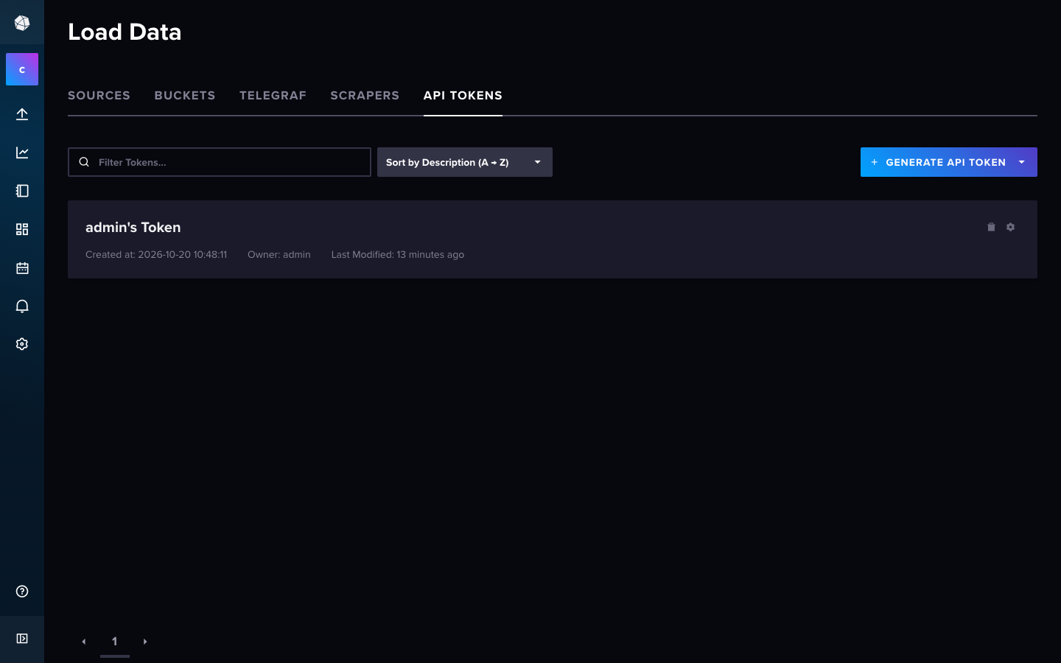Image resolution: width=1061 pixels, height=663 pixels.
Task: Open Help question mark icon
Action: pyautogui.click(x=22, y=592)
